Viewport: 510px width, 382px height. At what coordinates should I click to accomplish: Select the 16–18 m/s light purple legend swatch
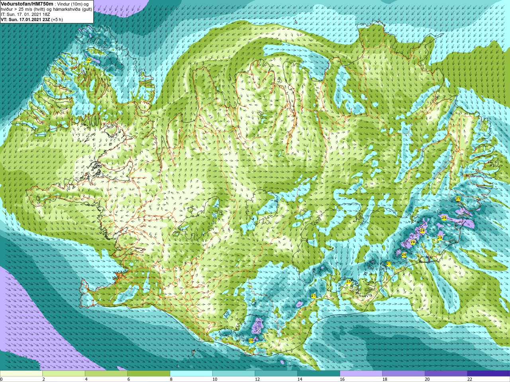(x=361, y=374)
